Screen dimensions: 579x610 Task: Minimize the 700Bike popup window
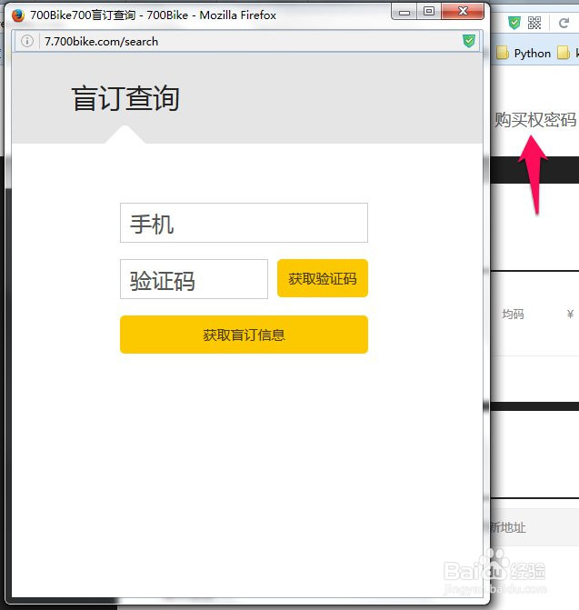(x=404, y=12)
